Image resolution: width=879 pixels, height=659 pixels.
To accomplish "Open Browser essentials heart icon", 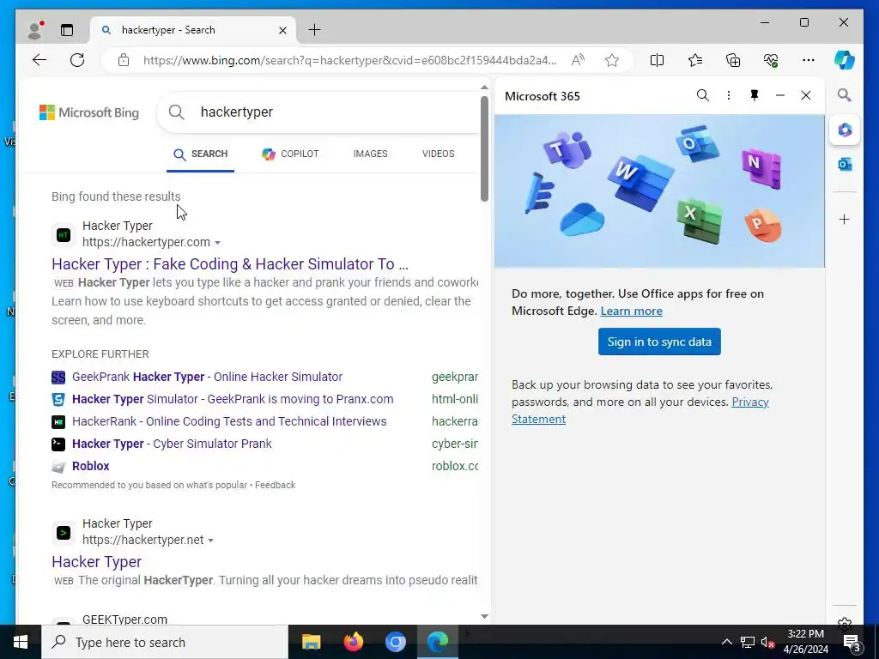I will [771, 60].
